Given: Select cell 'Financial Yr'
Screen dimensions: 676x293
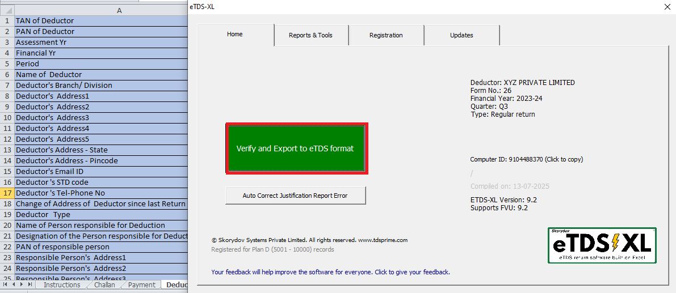Looking at the screenshot, I should pos(101,53).
